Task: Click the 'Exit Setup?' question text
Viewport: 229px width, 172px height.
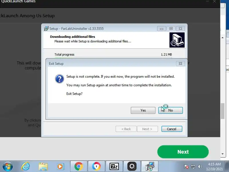Action: coord(74,94)
